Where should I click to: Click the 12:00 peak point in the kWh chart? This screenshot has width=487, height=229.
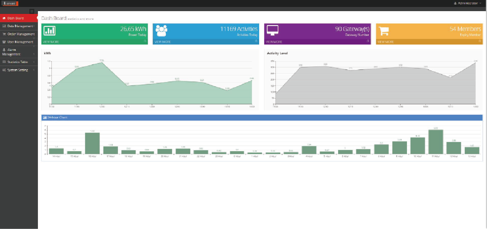coord(102,62)
